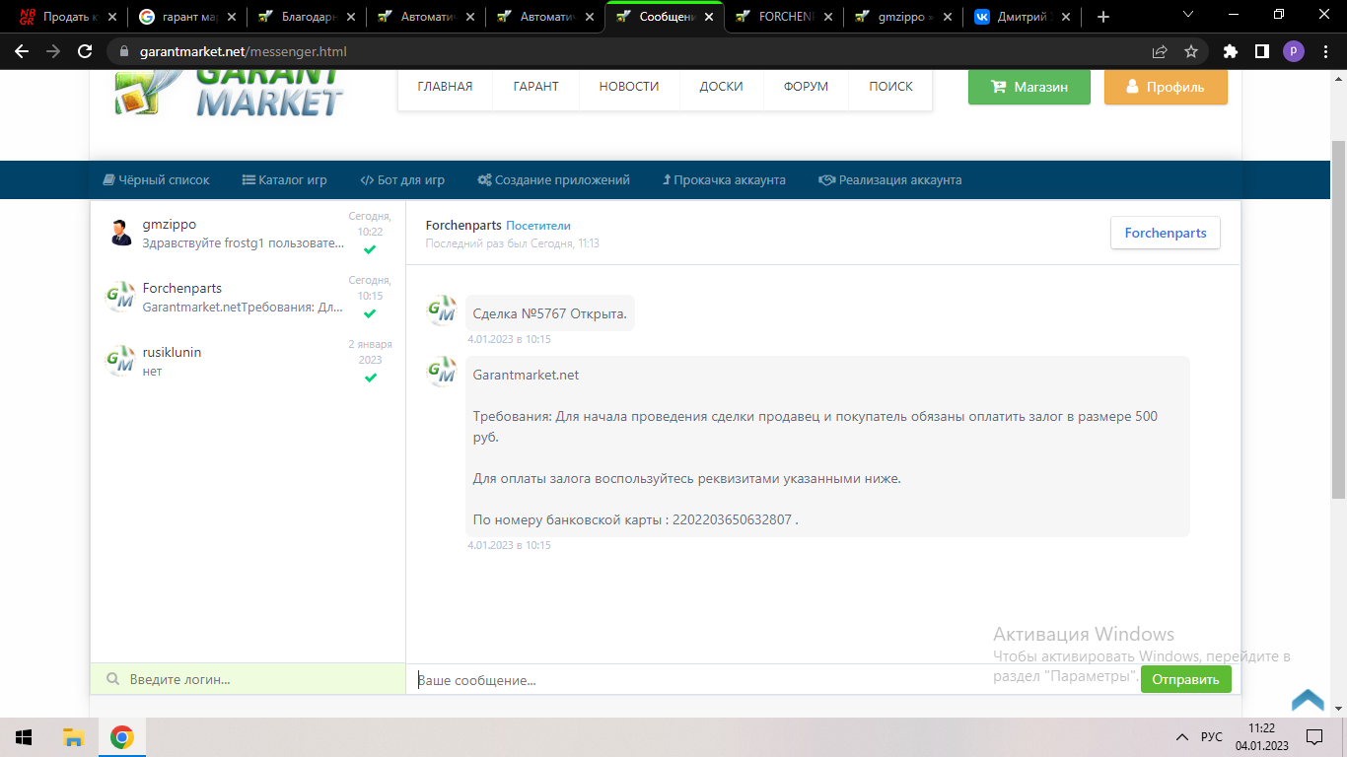The height and width of the screenshot is (757, 1347).
Task: Click the Отправить send button
Action: coord(1186,680)
